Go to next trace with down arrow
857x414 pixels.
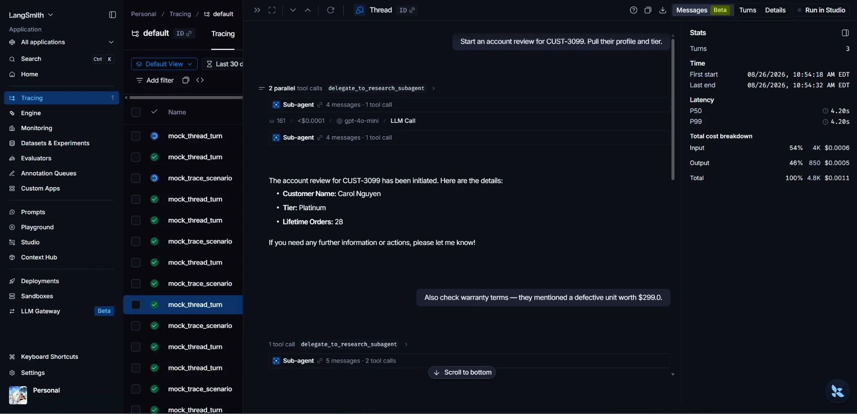click(293, 10)
